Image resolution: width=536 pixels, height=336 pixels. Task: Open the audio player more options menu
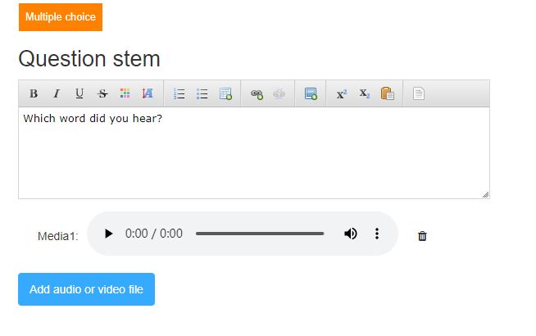pyautogui.click(x=377, y=234)
